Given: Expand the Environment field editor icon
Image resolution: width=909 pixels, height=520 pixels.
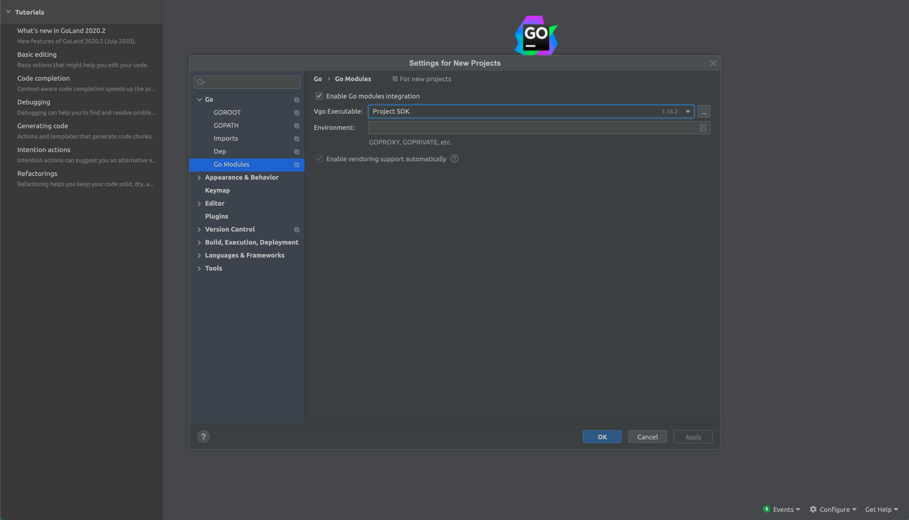Looking at the screenshot, I should (703, 128).
